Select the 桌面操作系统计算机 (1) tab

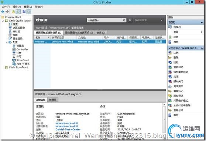click(48, 32)
